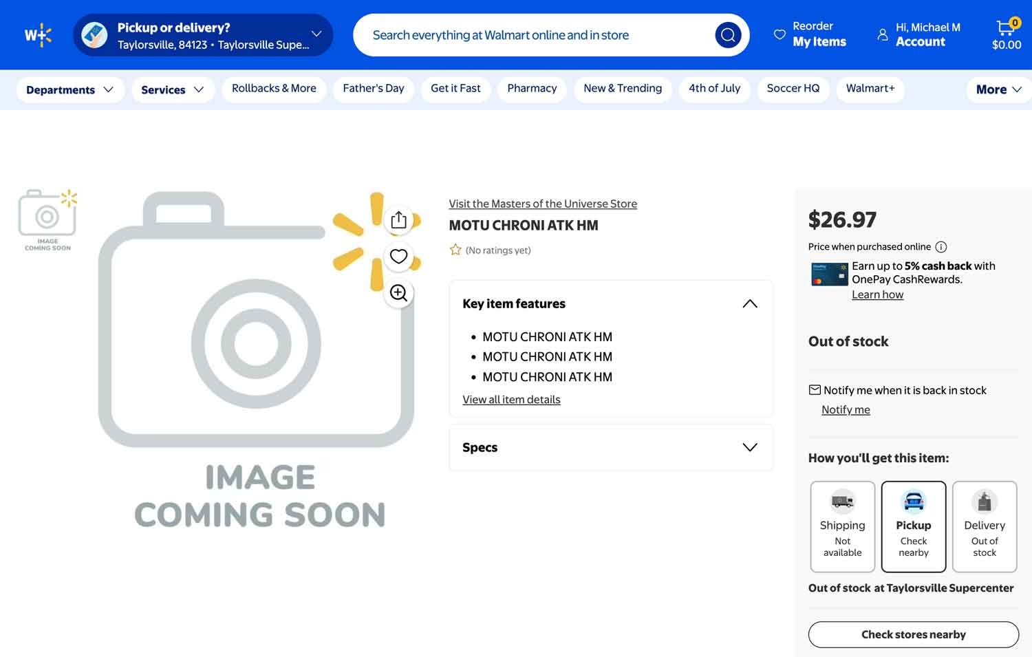Open Hi, Michael M Account menu

919,34
